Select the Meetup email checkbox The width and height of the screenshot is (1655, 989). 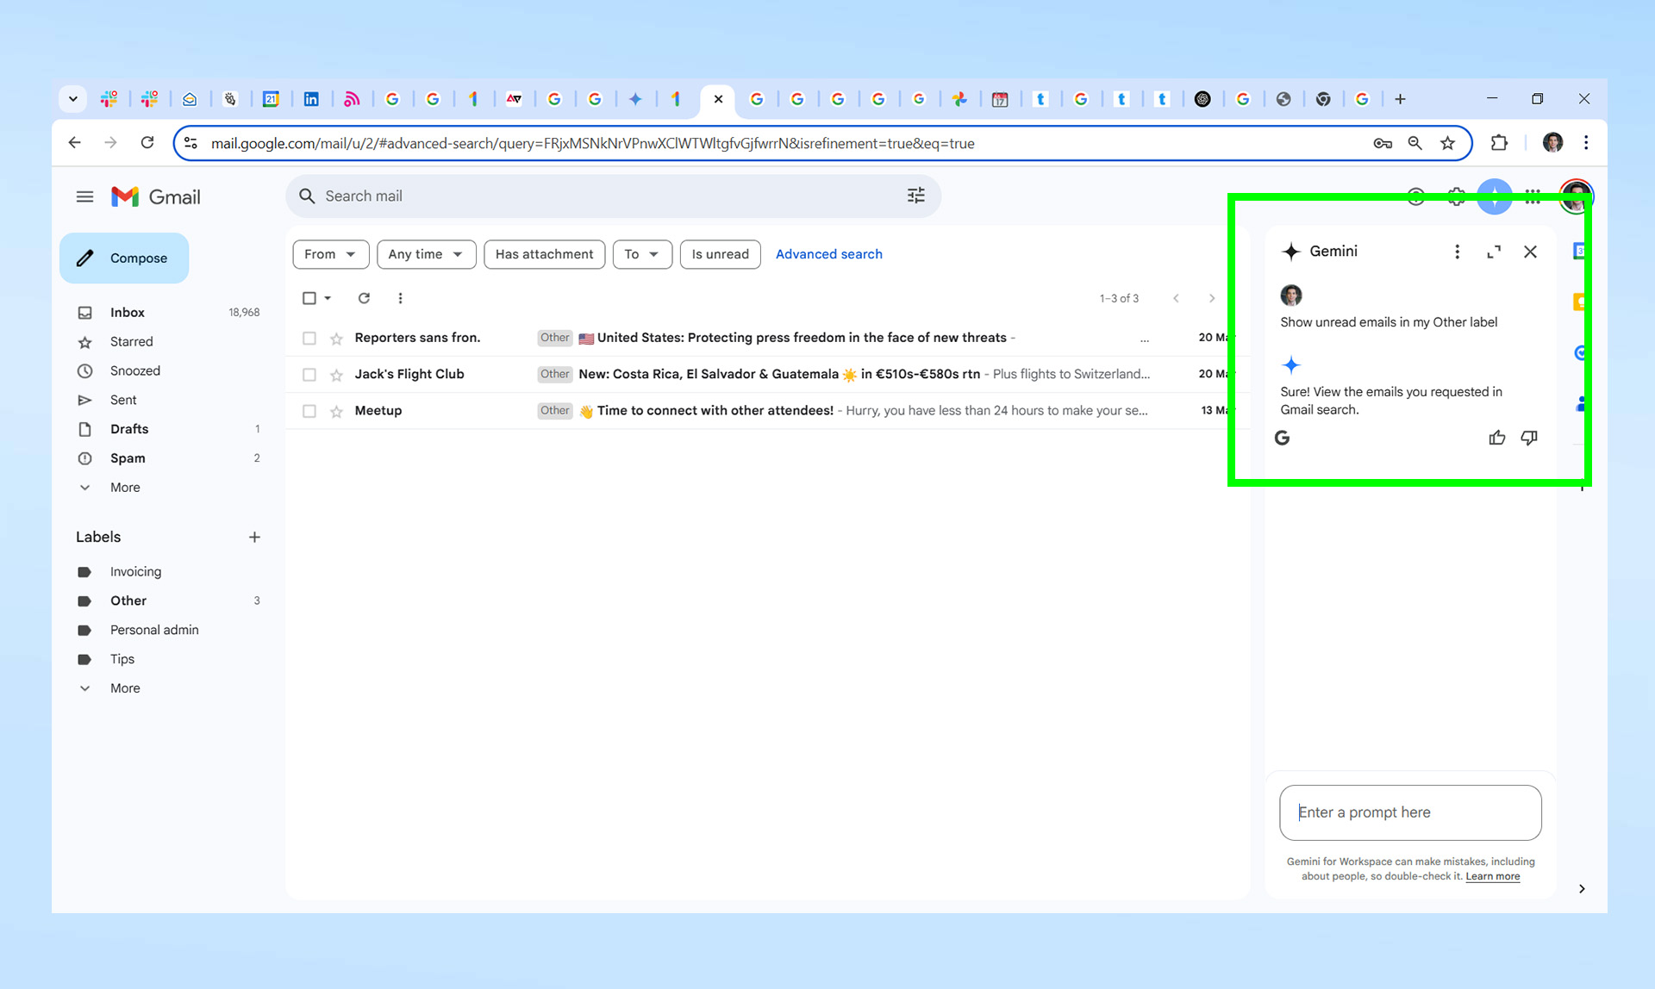309,412
